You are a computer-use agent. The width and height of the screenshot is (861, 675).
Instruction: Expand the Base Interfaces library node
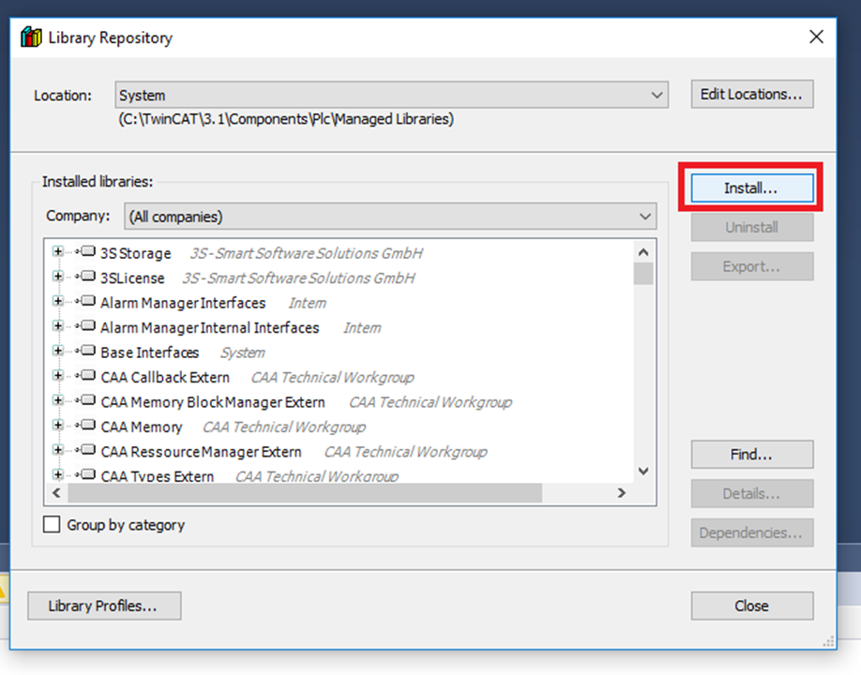tap(58, 352)
